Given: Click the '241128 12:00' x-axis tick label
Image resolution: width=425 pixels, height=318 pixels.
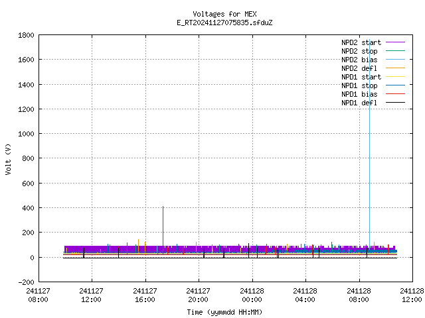Looking at the screenshot, I should coord(412,295).
